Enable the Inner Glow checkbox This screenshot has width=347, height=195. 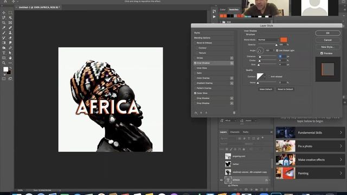tap(195, 68)
